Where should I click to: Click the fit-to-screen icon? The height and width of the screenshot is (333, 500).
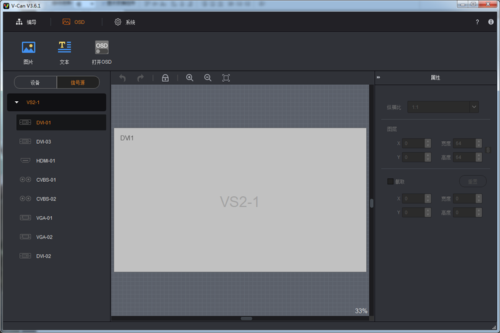(226, 78)
